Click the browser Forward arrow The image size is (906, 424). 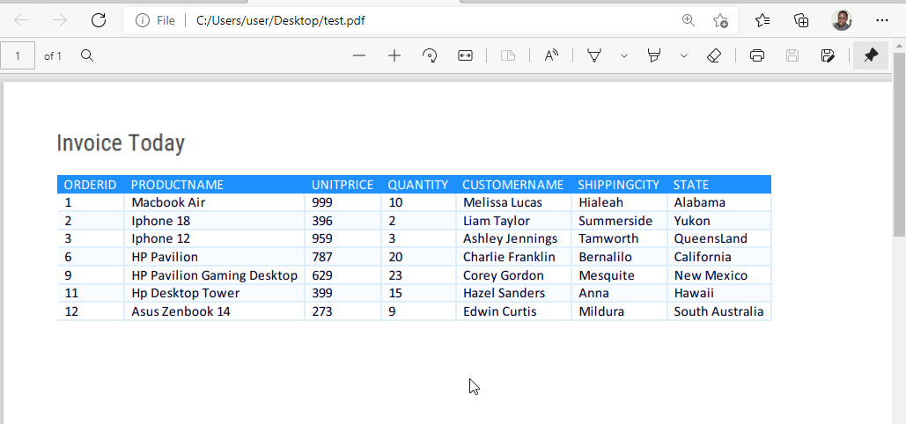click(x=60, y=21)
